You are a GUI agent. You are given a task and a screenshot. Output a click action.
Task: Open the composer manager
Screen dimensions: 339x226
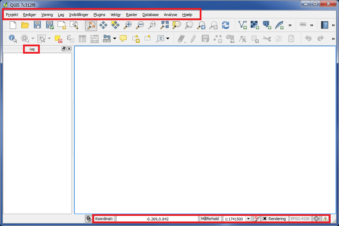(x=74, y=25)
